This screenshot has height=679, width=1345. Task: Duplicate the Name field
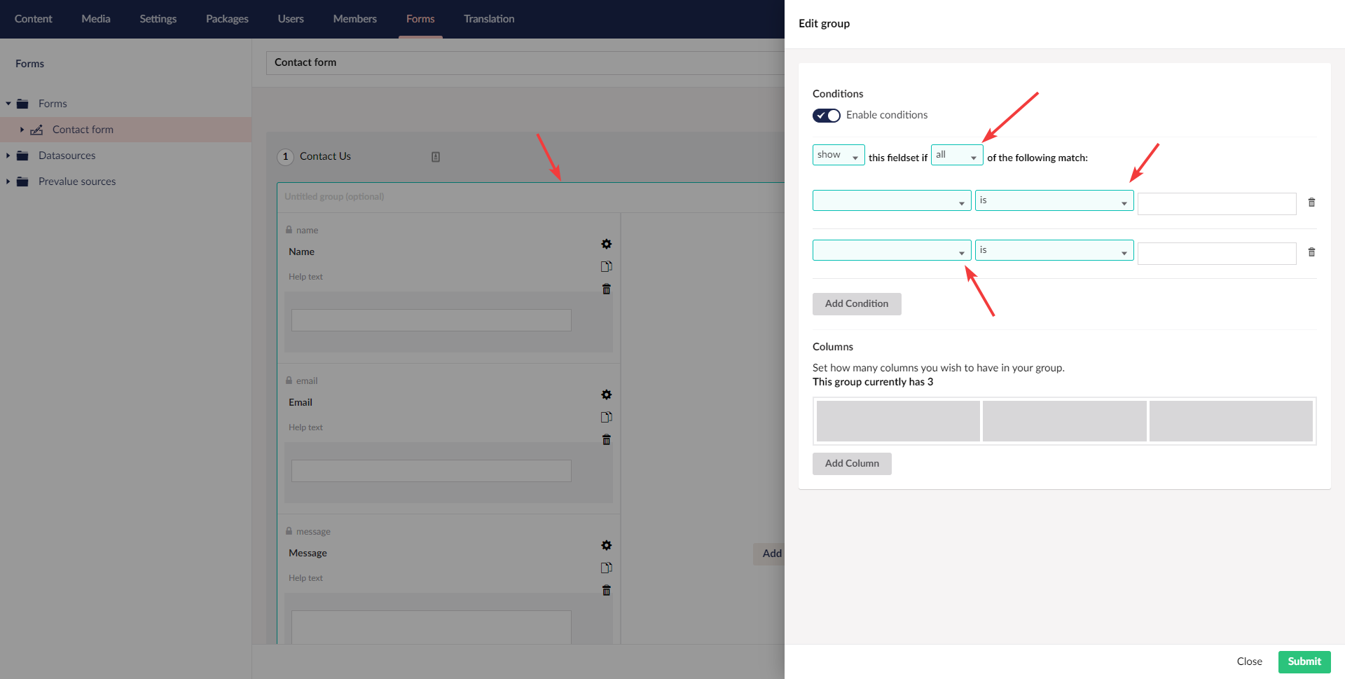coord(606,266)
